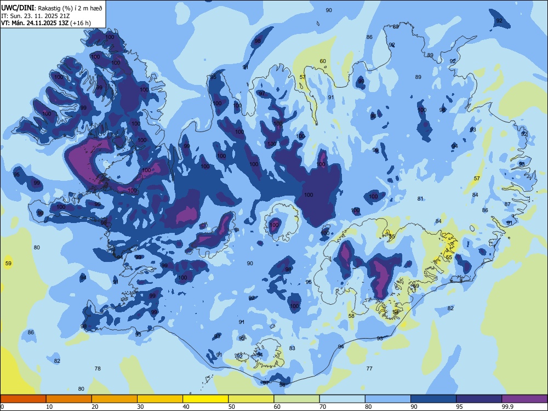Click the purple above-99.9 legend swatch
Image resolution: width=548 pixels, height=411 pixels.
(524, 399)
